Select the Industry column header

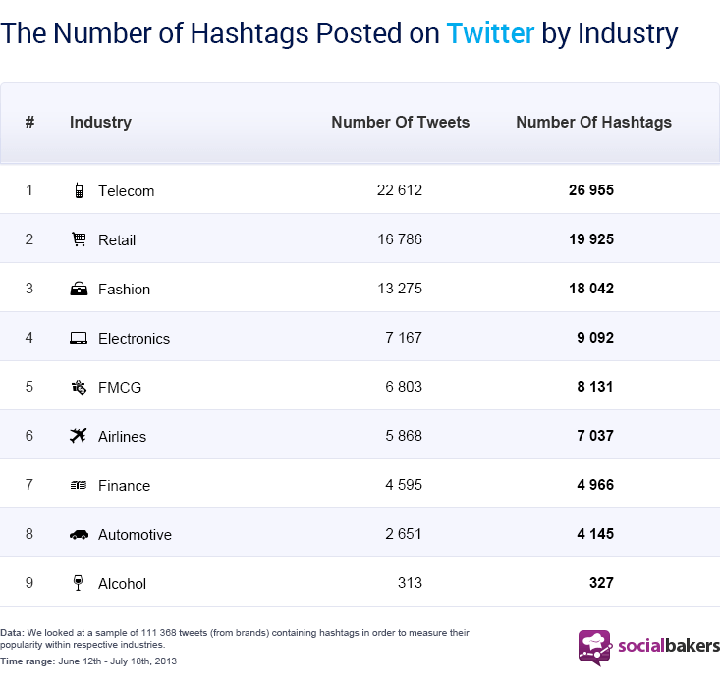[100, 123]
